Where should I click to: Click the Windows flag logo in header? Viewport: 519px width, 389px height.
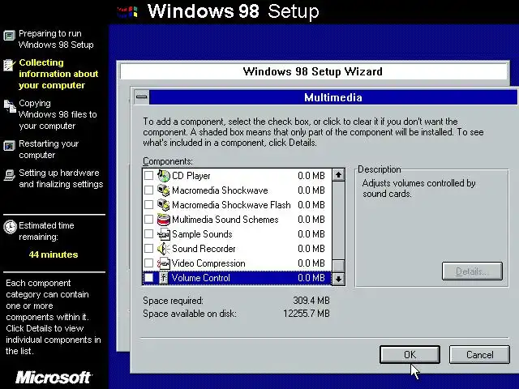point(127,12)
